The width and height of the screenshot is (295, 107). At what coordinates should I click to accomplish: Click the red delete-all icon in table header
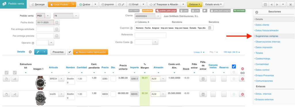pyautogui.click(x=243, y=69)
